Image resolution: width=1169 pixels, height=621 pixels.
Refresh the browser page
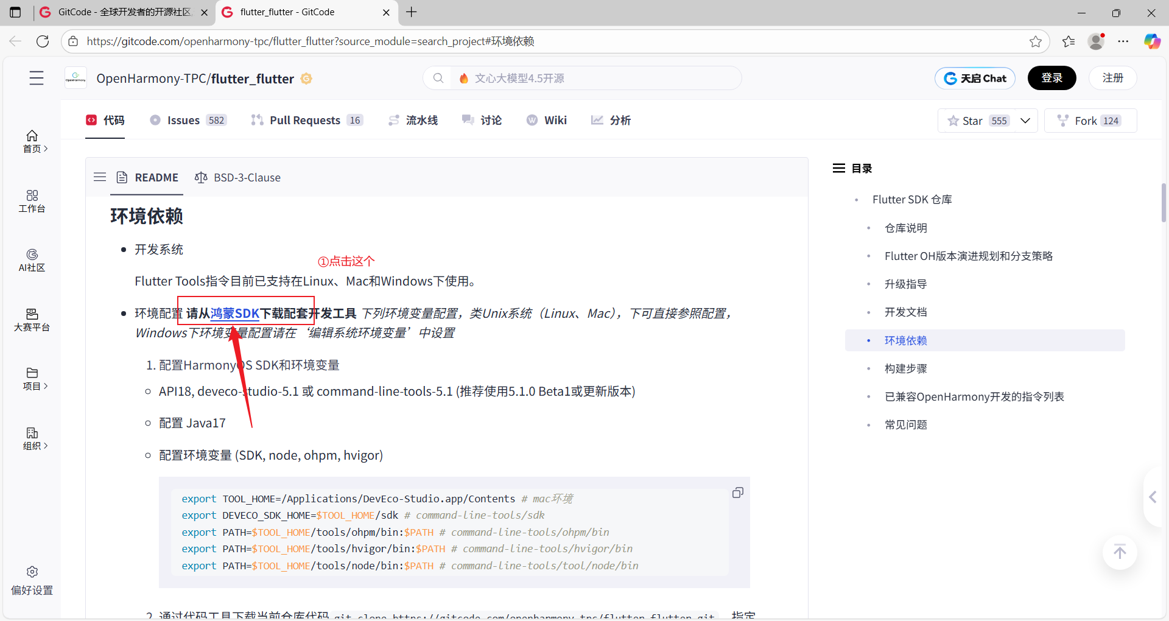click(x=43, y=41)
